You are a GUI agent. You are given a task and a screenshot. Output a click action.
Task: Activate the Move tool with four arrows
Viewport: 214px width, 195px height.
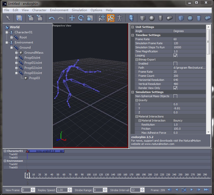72,18
